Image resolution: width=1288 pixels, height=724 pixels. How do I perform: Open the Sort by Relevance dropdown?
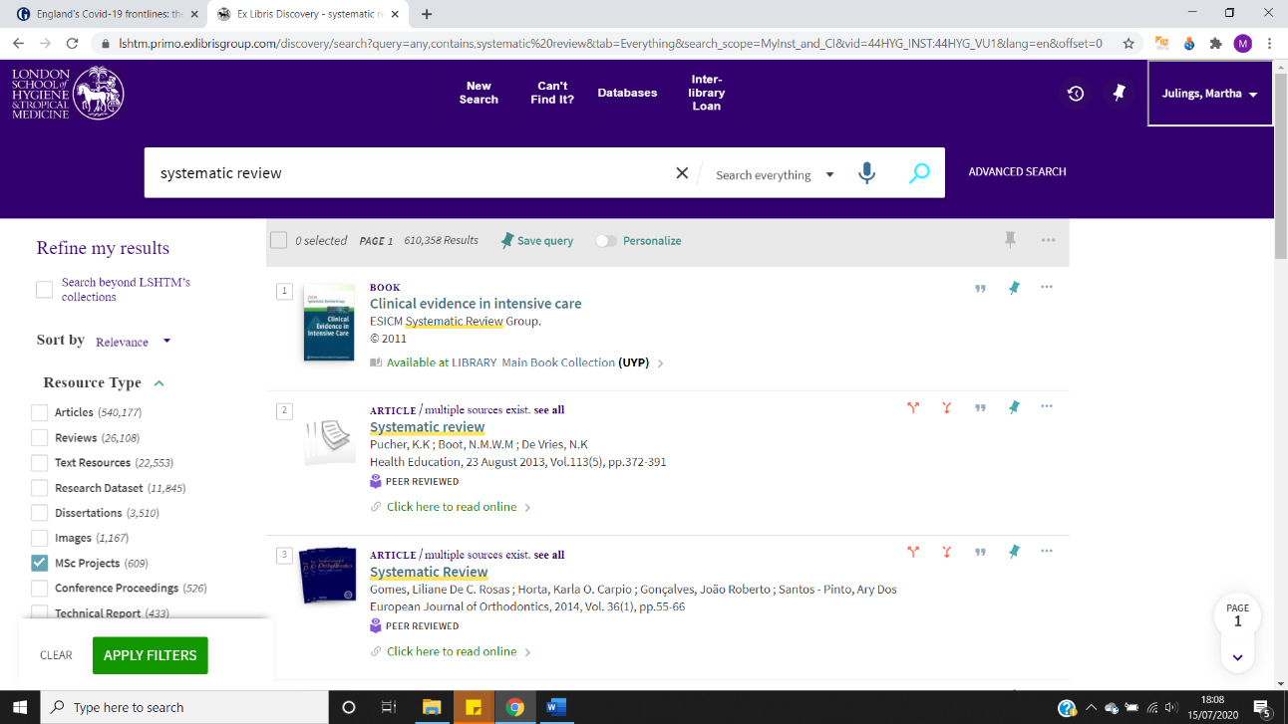(134, 342)
